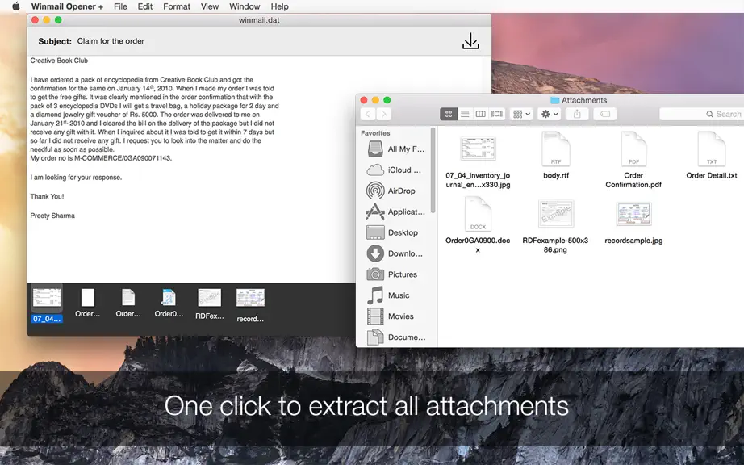The height and width of the screenshot is (465, 744).
Task: Select RDFexample-500x386.png file in Finder
Action: pyautogui.click(x=555, y=227)
